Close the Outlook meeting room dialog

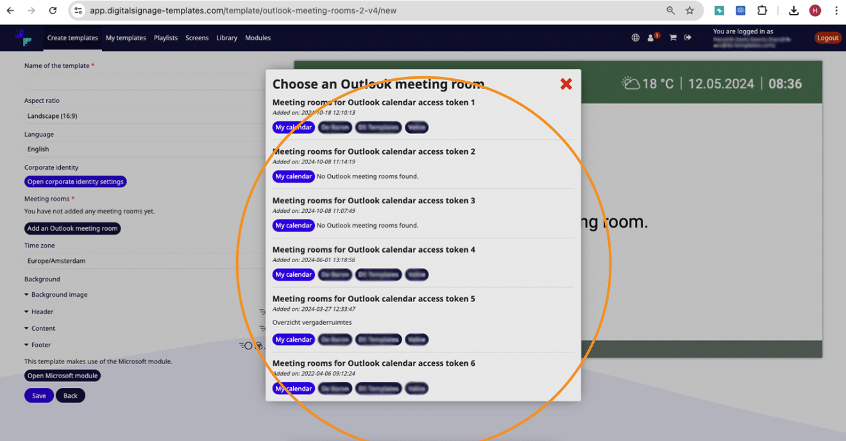(566, 84)
